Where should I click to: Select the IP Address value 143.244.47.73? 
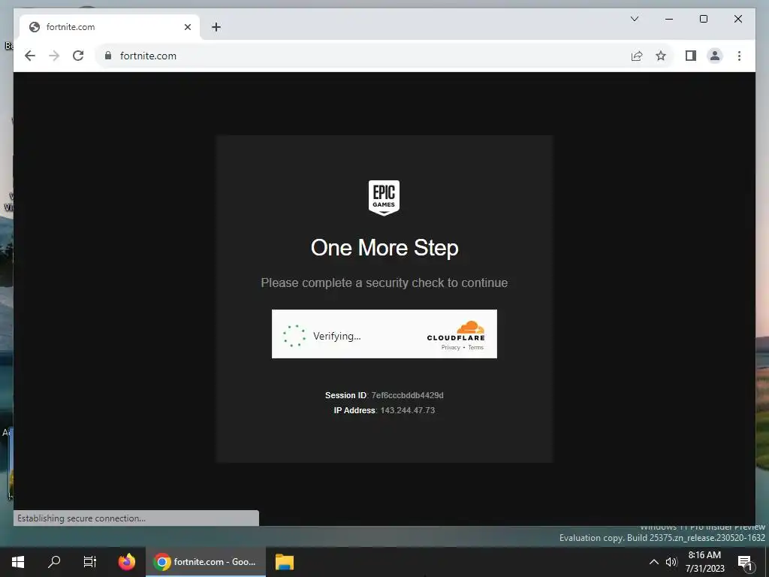408,411
